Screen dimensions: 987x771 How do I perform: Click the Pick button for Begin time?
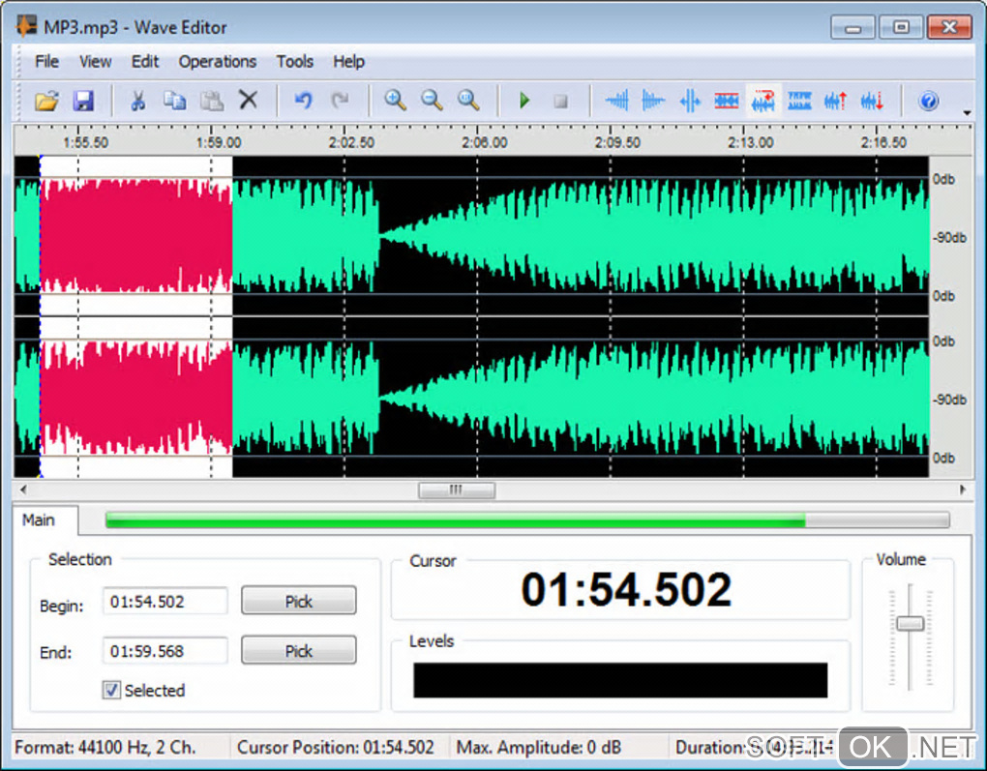(x=298, y=602)
